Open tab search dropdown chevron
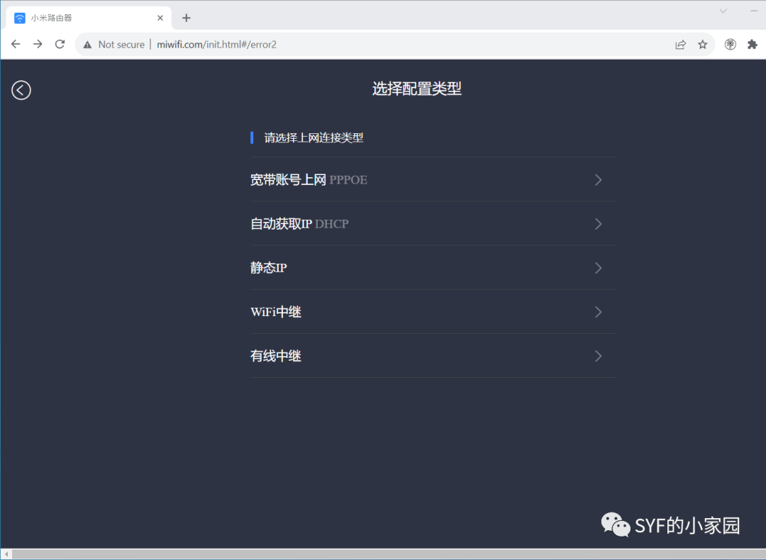 [x=723, y=11]
